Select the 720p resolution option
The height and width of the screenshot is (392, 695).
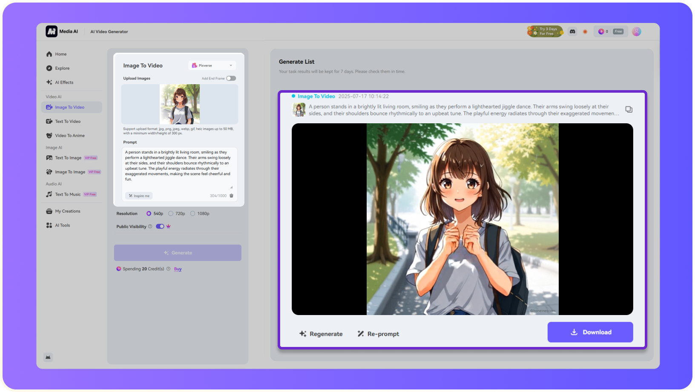177,213
